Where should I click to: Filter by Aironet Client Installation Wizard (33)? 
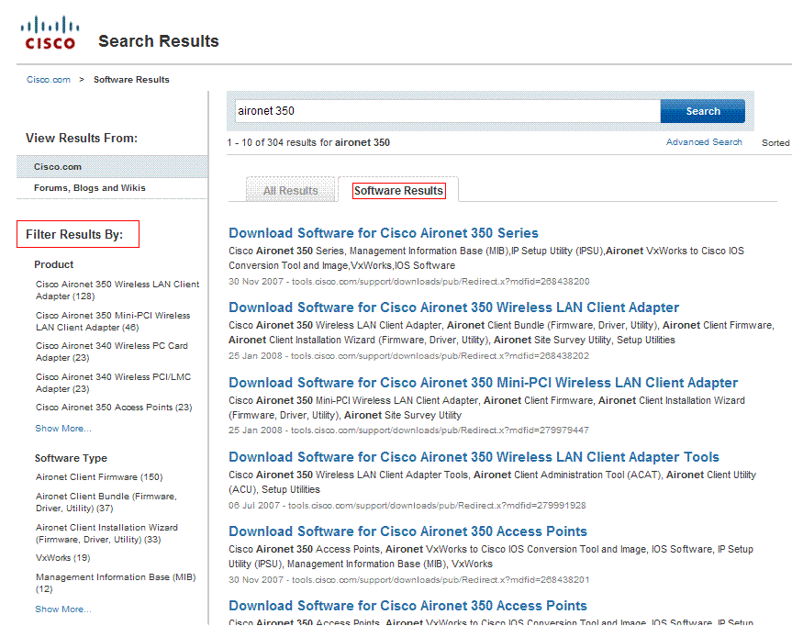click(106, 533)
